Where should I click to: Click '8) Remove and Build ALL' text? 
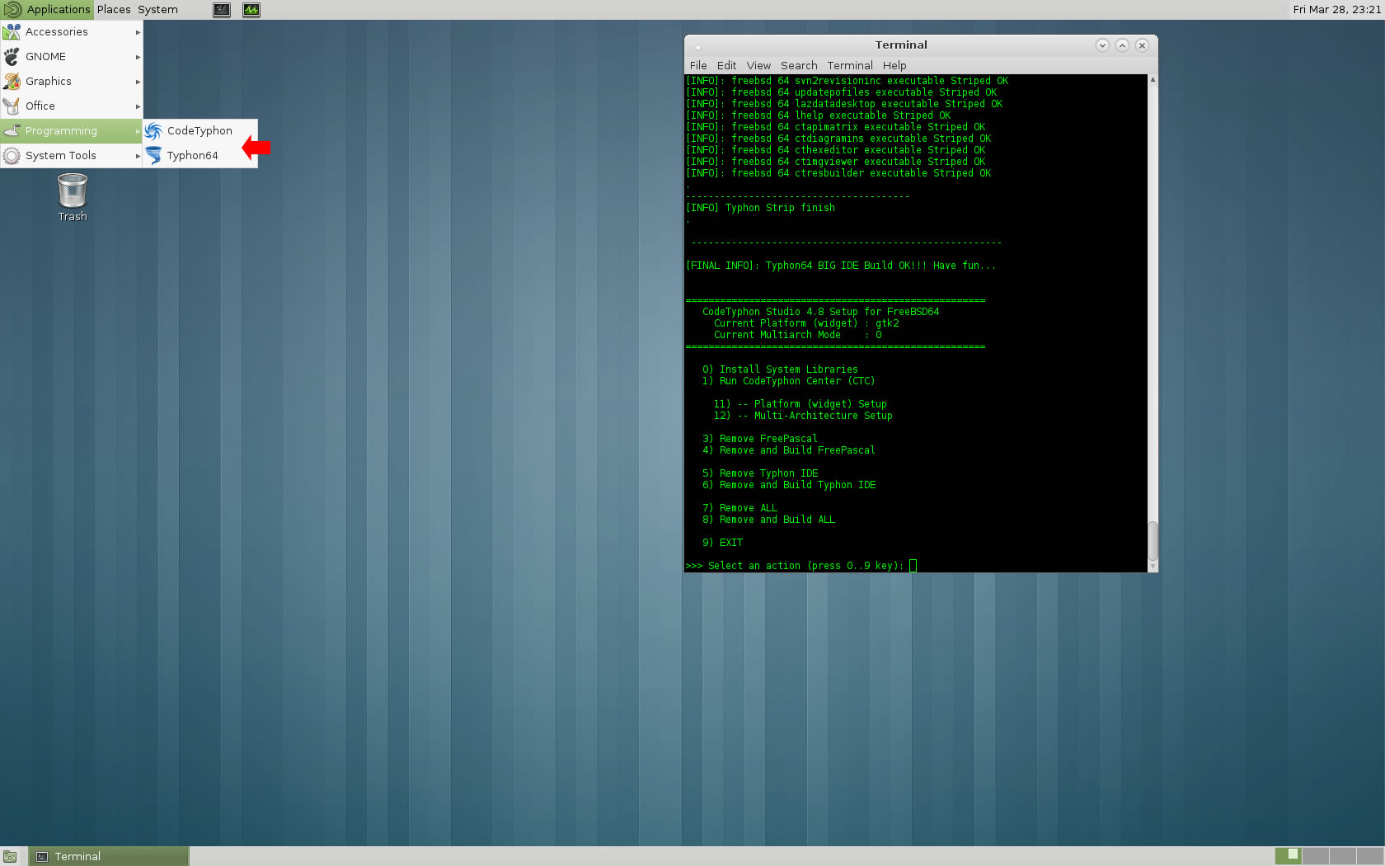[x=768, y=520]
